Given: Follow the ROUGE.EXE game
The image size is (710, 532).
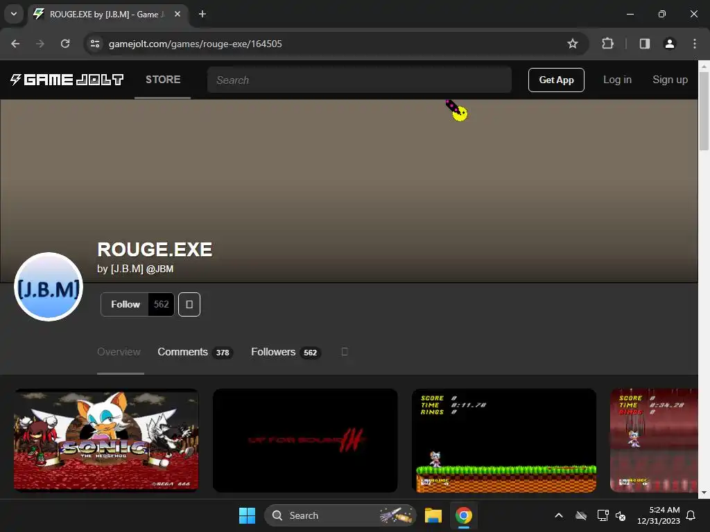Looking at the screenshot, I should [125, 305].
